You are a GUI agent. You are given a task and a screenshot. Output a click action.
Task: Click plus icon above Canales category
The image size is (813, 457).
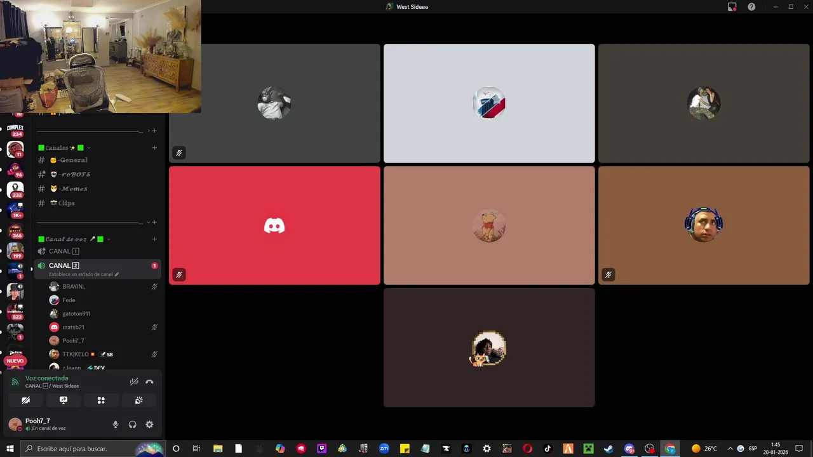[x=154, y=131]
